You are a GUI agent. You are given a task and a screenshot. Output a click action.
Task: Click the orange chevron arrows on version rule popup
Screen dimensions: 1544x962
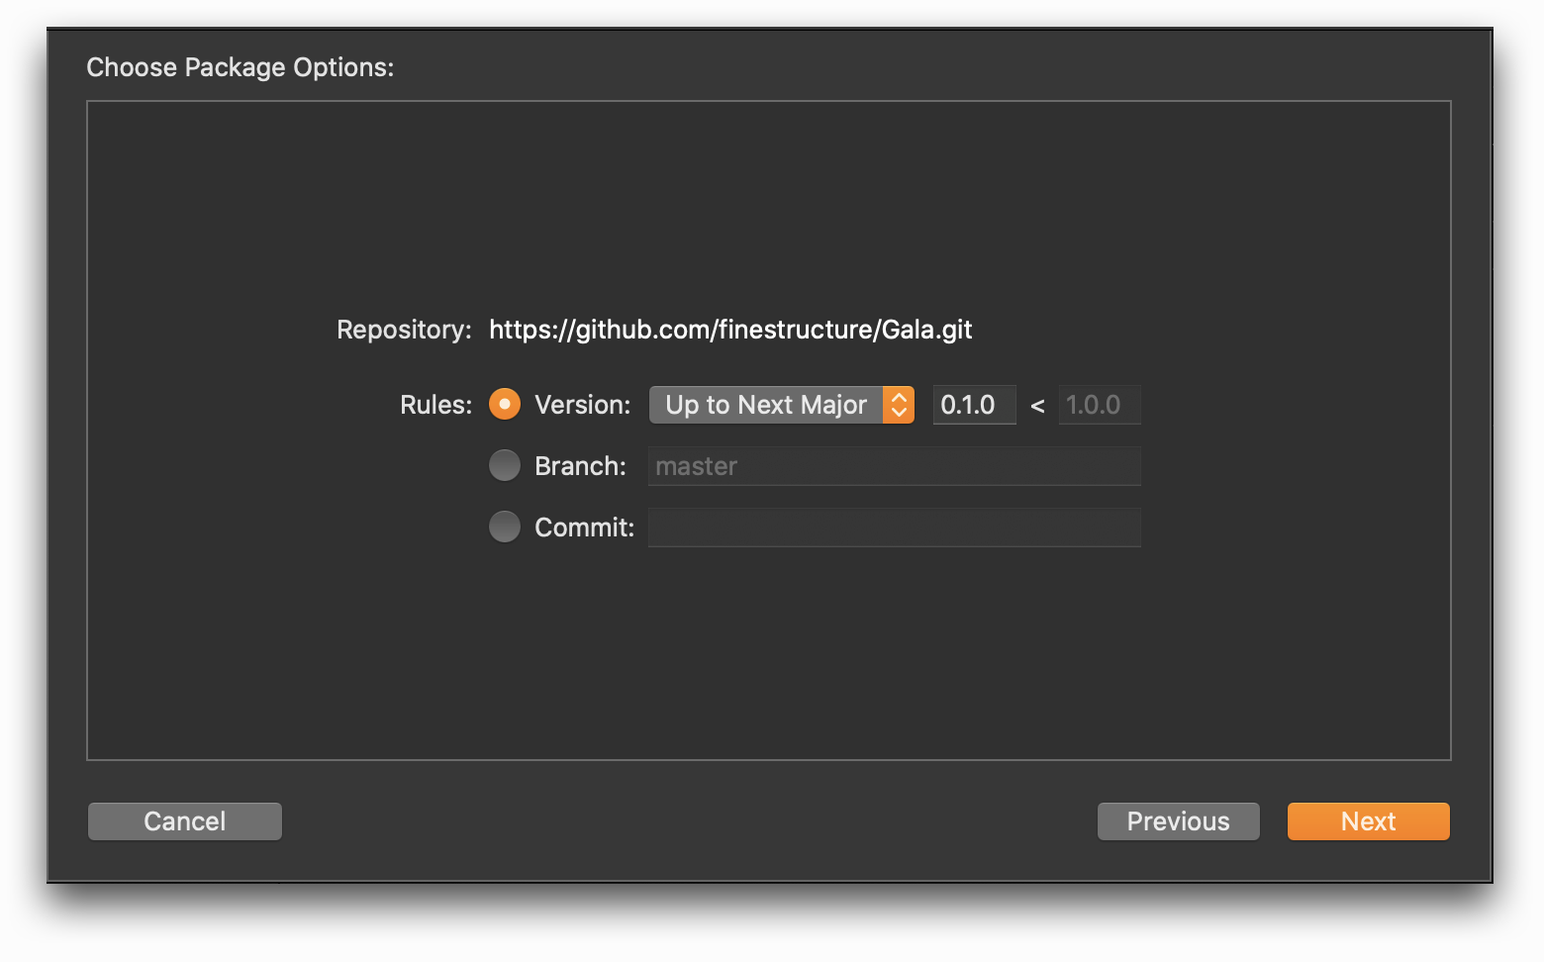coord(899,405)
